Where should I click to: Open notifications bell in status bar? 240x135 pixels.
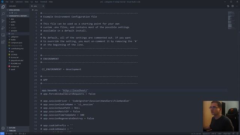pyautogui.click(x=238, y=133)
